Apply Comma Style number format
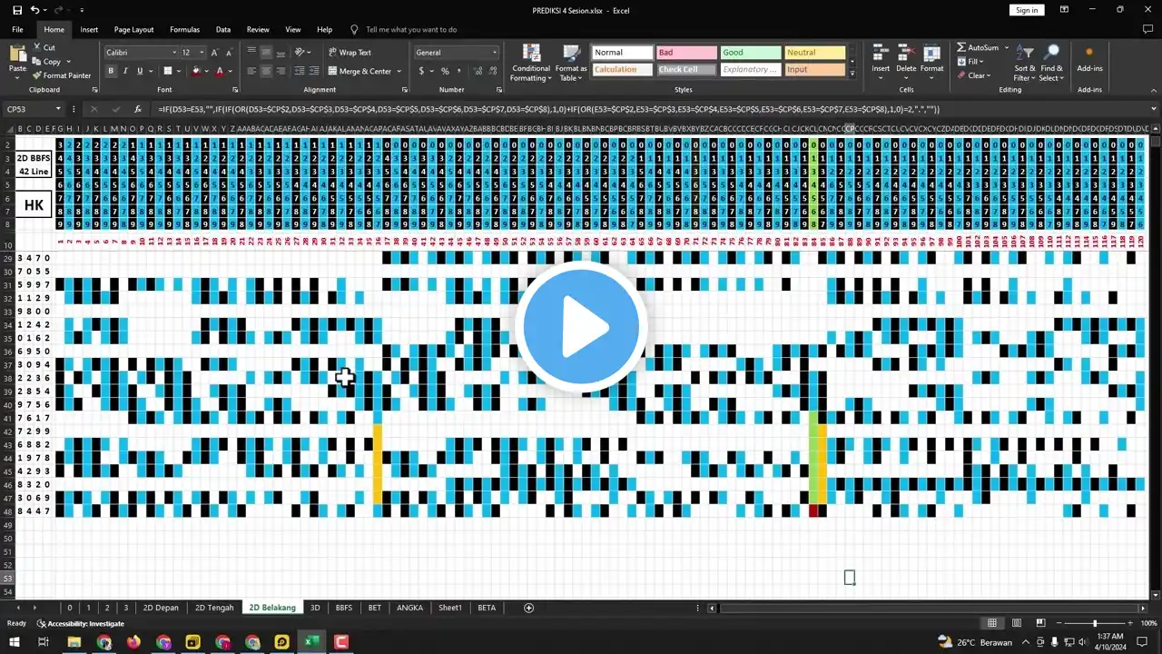The width and height of the screenshot is (1162, 654). 458,71
